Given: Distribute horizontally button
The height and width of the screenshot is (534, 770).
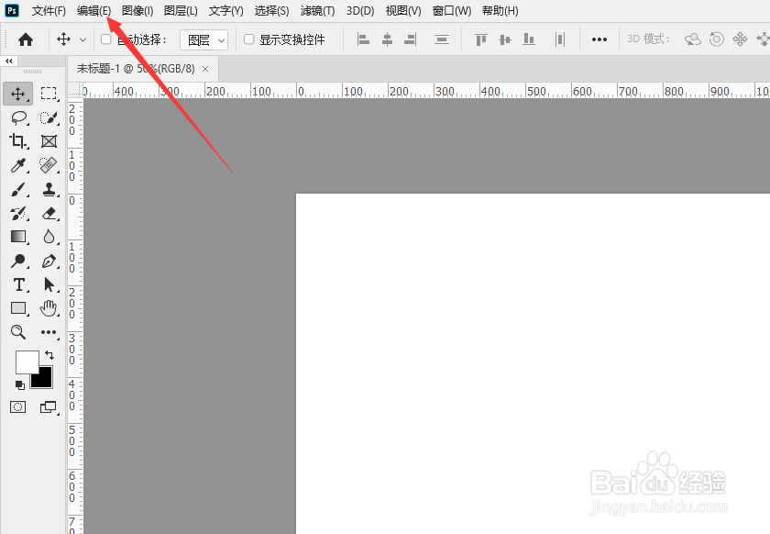Looking at the screenshot, I should [560, 39].
